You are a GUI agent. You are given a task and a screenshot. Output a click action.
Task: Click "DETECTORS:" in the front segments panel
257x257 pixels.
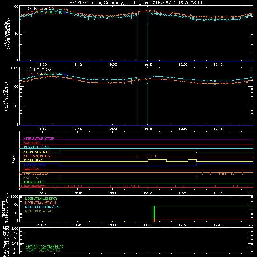click(x=39, y=9)
